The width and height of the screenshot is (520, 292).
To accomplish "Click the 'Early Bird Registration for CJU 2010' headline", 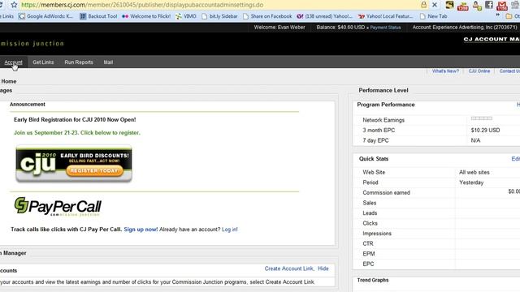I will (75, 119).
